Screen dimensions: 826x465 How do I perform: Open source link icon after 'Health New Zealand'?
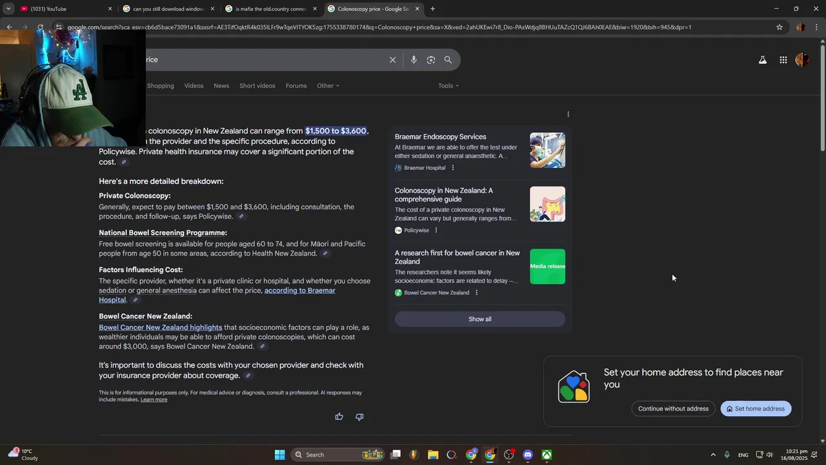click(x=325, y=253)
